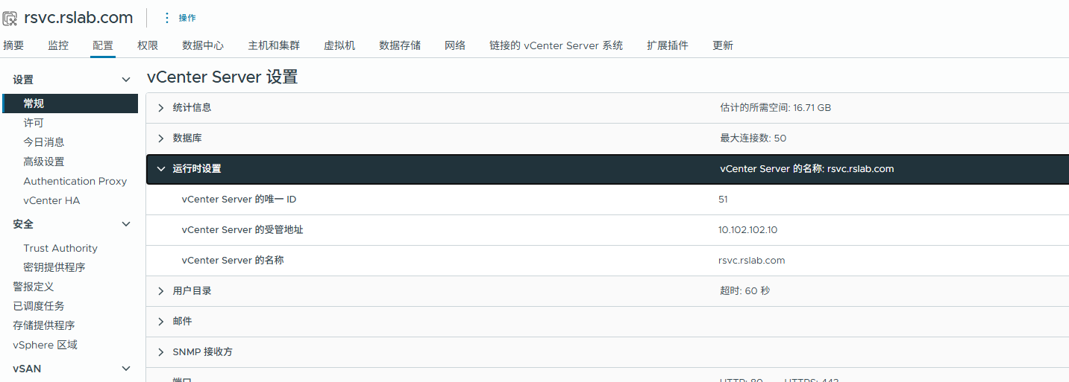Viewport: 1069px width, 382px height.
Task: Open vSphere 区域 in the sidebar
Action: [45, 345]
